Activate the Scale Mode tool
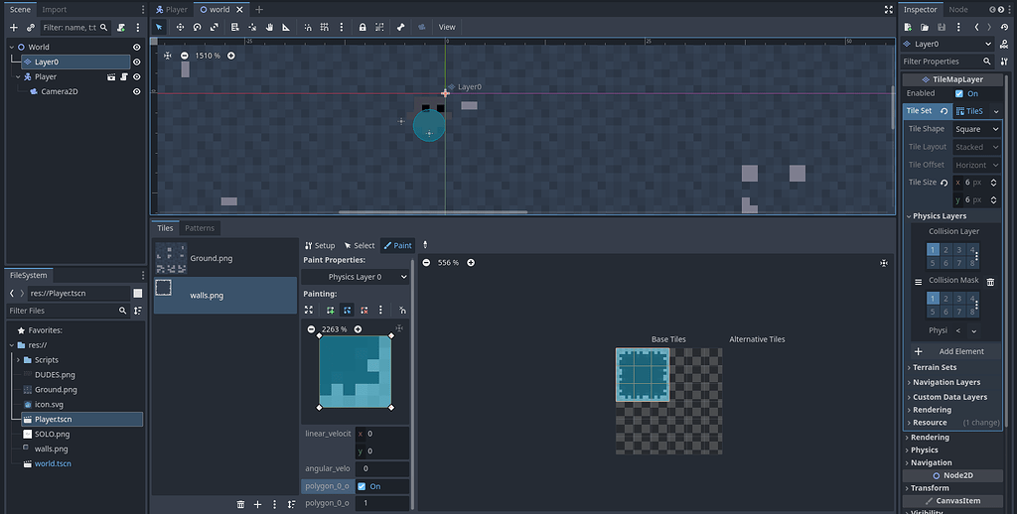Screen dimensions: 1017x514 pos(215,27)
